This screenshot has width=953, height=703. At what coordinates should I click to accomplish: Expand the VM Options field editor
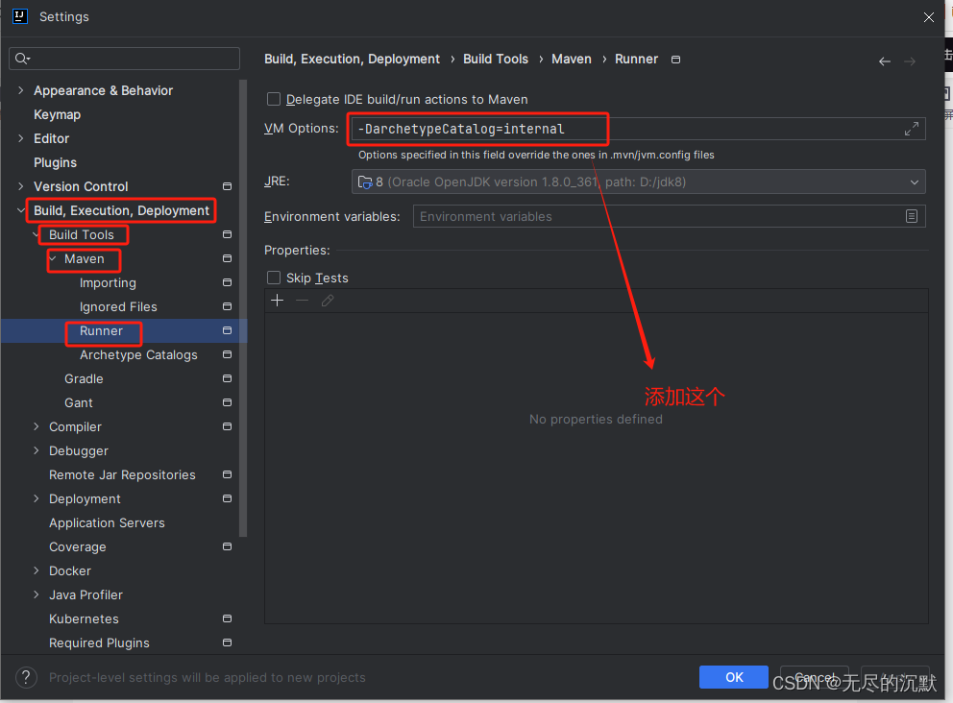(x=911, y=129)
